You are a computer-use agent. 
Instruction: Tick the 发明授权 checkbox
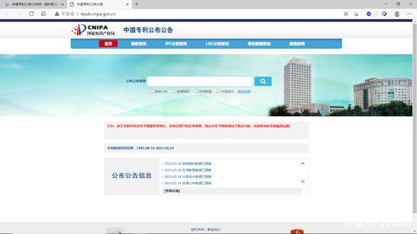[174, 91]
